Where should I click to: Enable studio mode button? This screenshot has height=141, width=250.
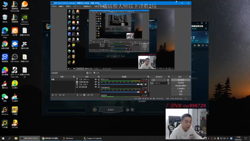coord(181,89)
